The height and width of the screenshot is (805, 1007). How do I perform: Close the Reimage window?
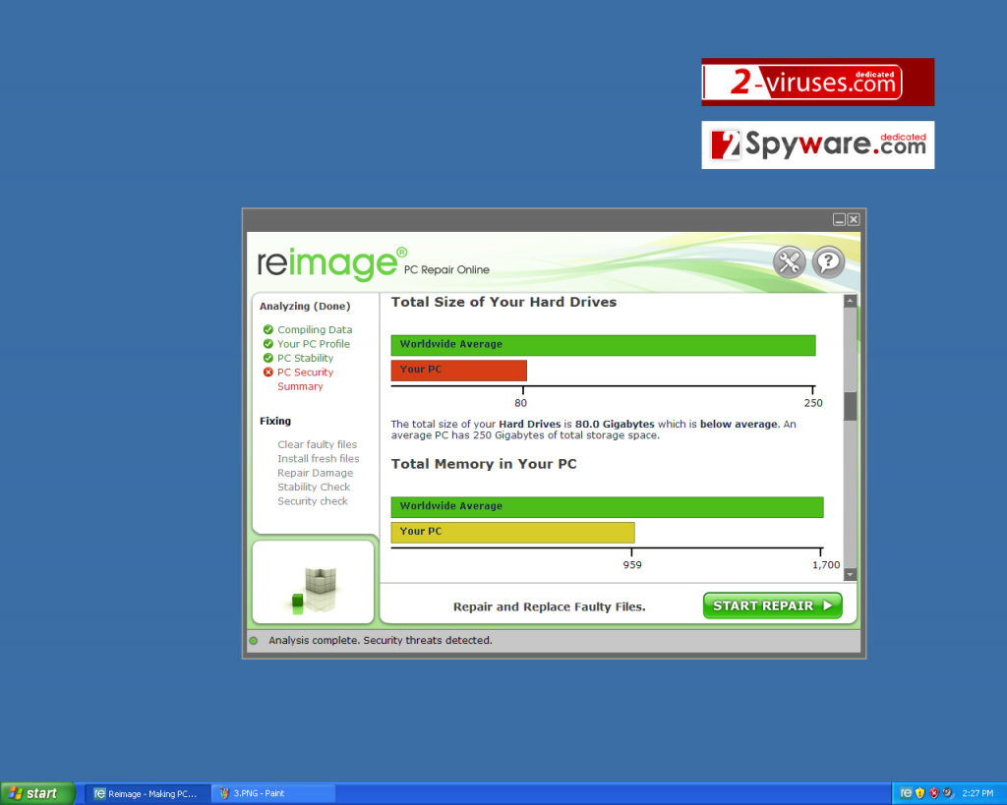(x=854, y=219)
